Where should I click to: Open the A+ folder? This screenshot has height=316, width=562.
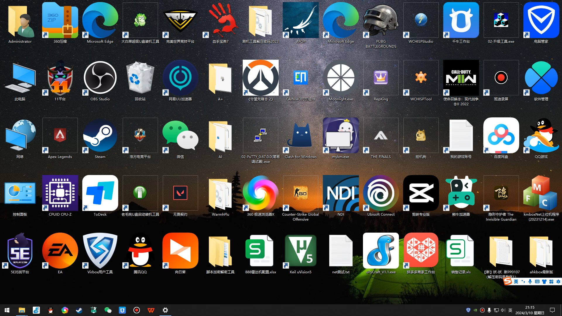tap(220, 80)
